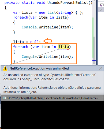The image size is (105, 129).
Task: Click the vertical scrollbar thumb in editor
Action: pos(94,50)
